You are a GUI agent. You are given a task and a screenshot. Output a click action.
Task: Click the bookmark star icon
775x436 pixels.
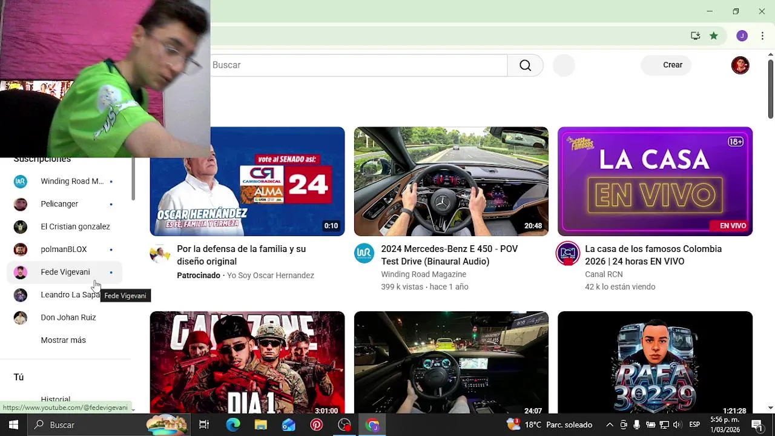click(714, 36)
